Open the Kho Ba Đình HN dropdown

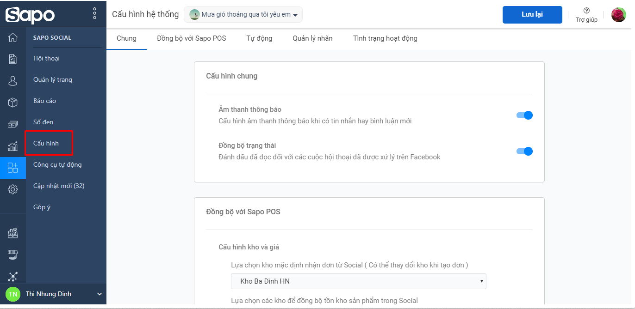(x=358, y=281)
